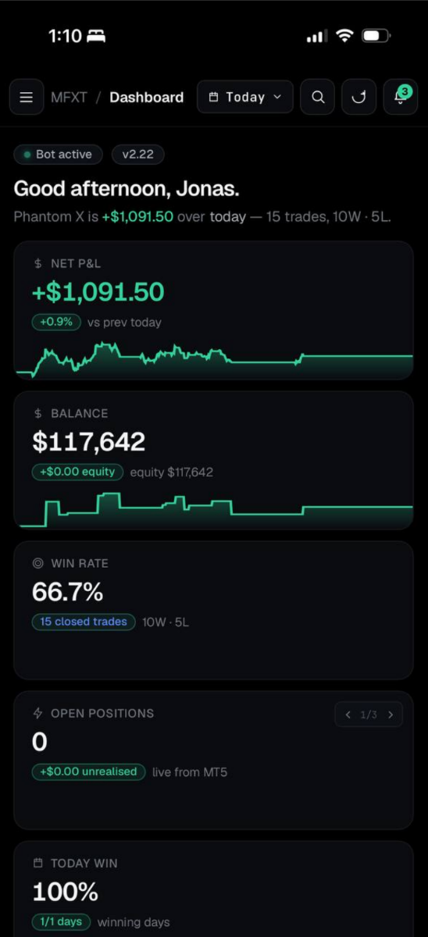Click the +$0.00 unrealised badge

89,771
